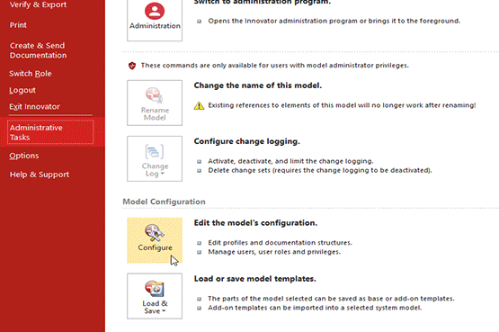
Task: Click 'Change the name of this model.' text
Action: [x=258, y=85]
